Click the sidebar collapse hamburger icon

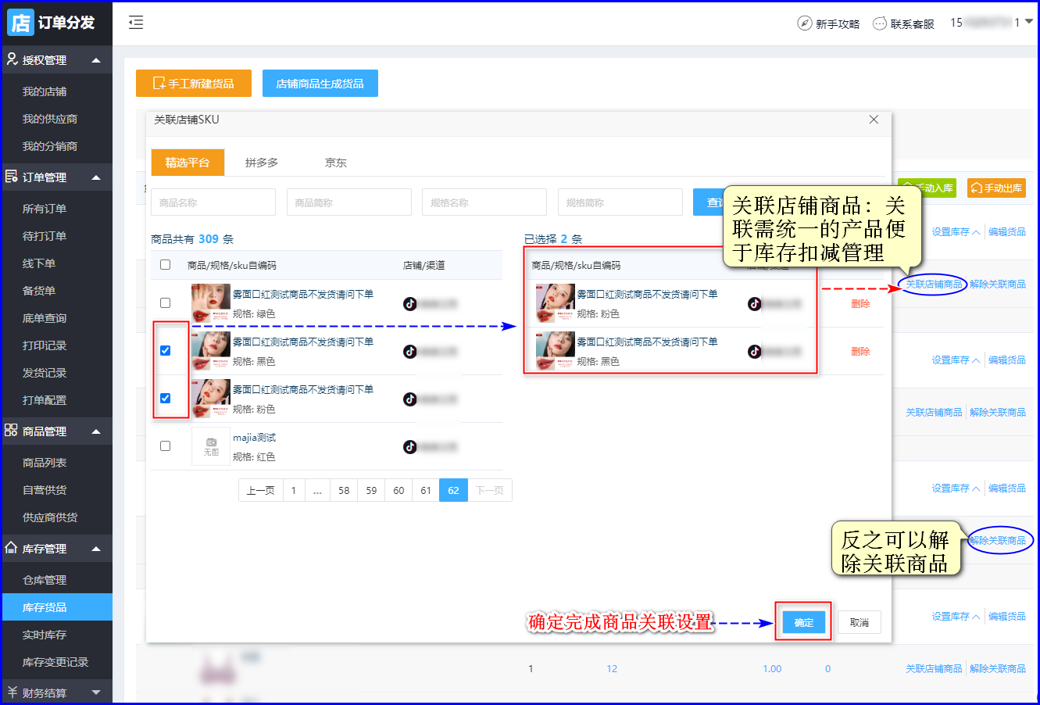click(136, 23)
